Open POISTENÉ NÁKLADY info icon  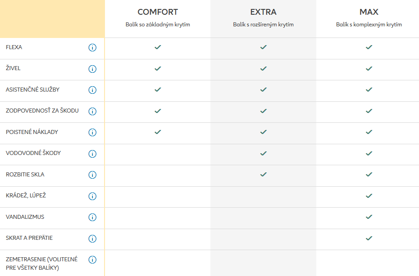click(x=92, y=132)
